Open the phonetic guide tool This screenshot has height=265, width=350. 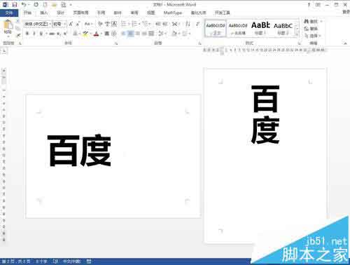point(107,24)
